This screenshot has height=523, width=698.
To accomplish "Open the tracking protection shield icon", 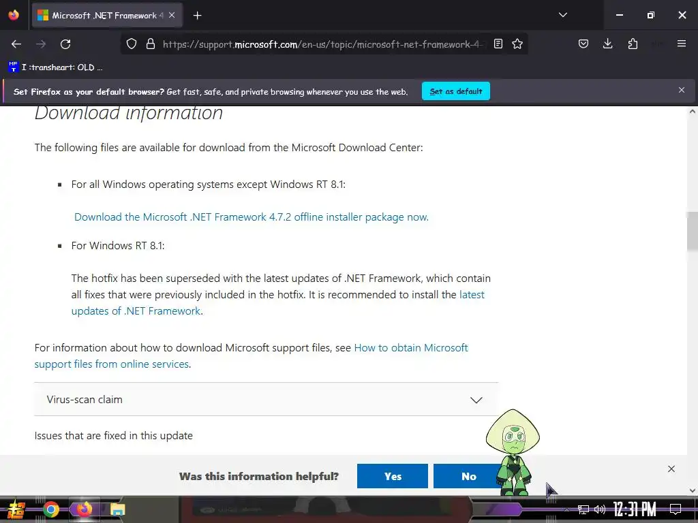I will 132,44.
